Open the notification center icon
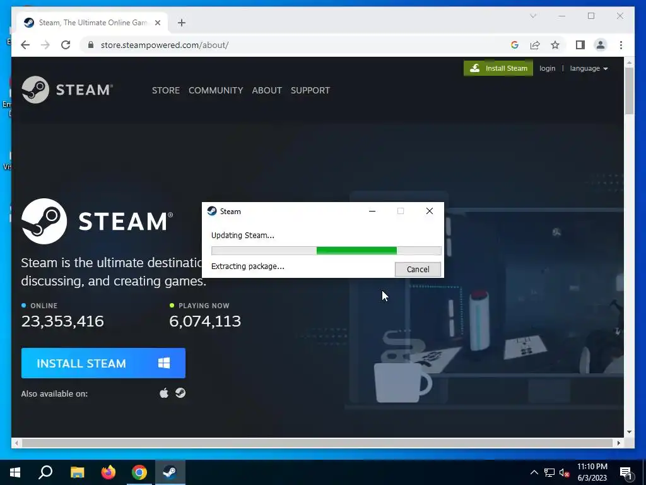The height and width of the screenshot is (485, 646). point(626,473)
